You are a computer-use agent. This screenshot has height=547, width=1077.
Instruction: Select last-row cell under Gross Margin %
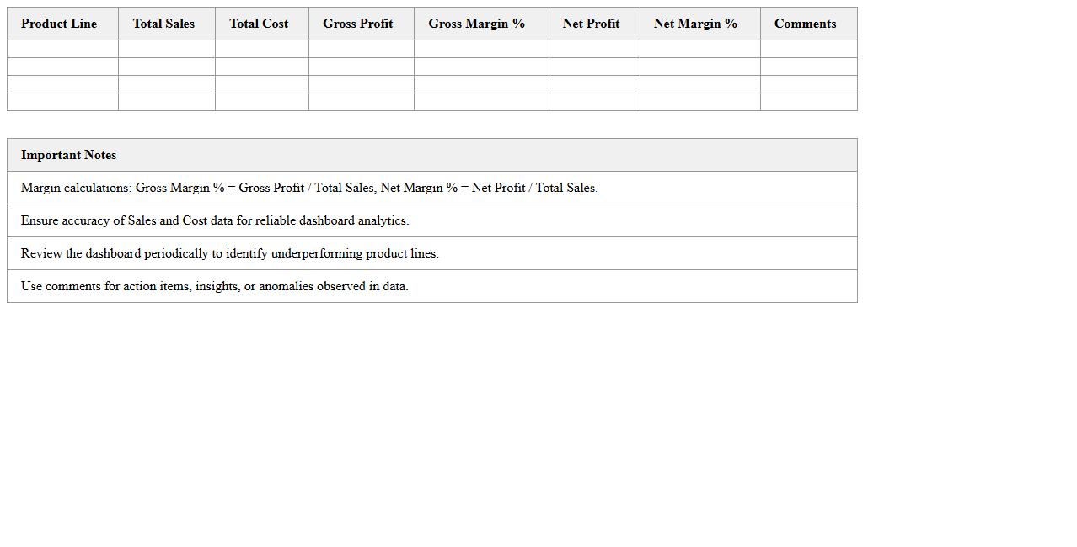[481, 102]
